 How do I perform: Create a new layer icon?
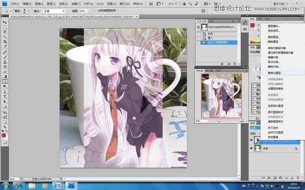point(292,178)
